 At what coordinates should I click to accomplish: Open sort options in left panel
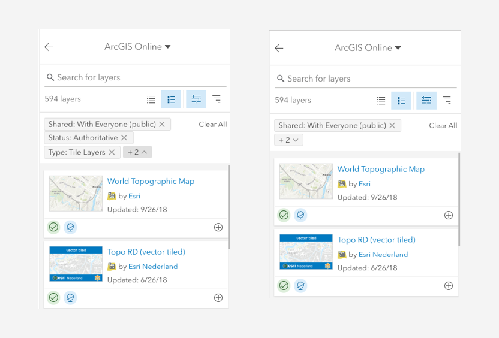[x=217, y=99]
